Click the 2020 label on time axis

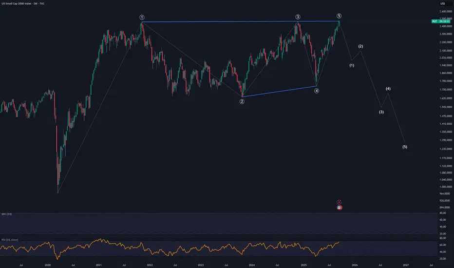point(48,265)
